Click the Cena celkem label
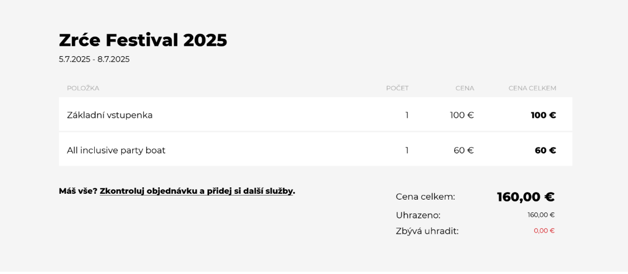628x274 pixels. click(x=425, y=197)
